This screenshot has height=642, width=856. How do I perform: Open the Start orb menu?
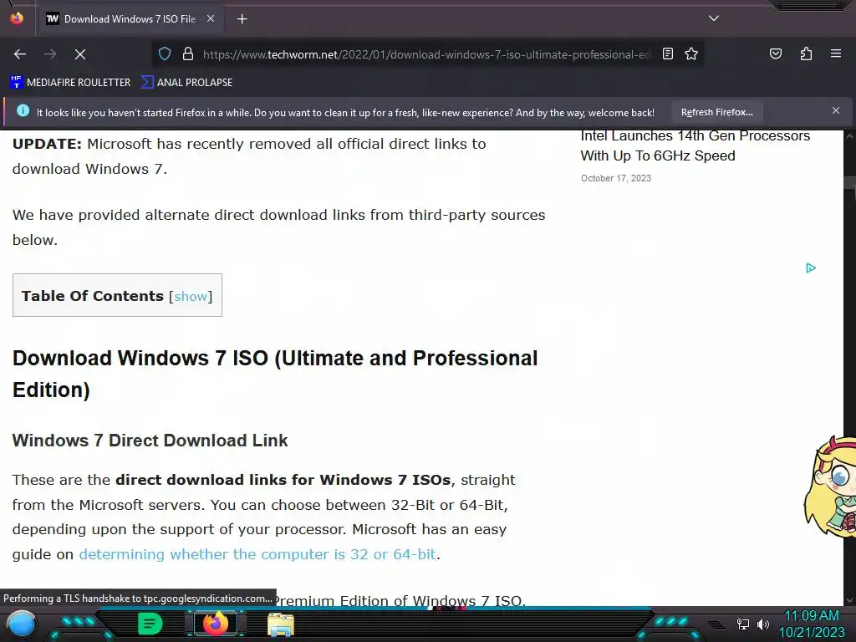(22, 624)
